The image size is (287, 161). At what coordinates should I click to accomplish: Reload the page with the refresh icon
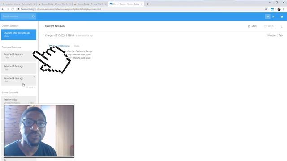click(13, 9)
